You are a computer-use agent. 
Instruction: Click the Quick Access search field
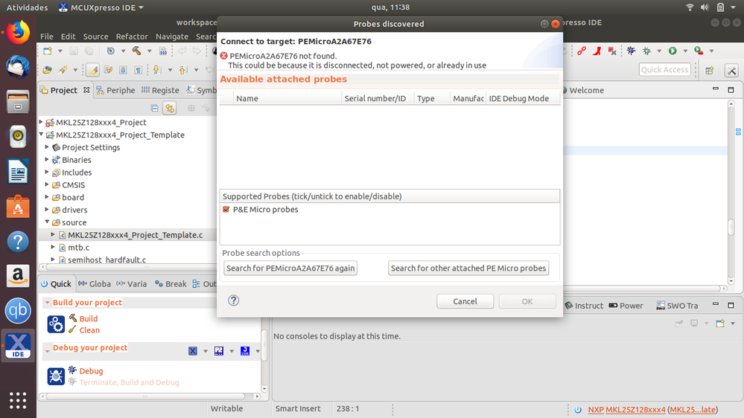coord(664,70)
